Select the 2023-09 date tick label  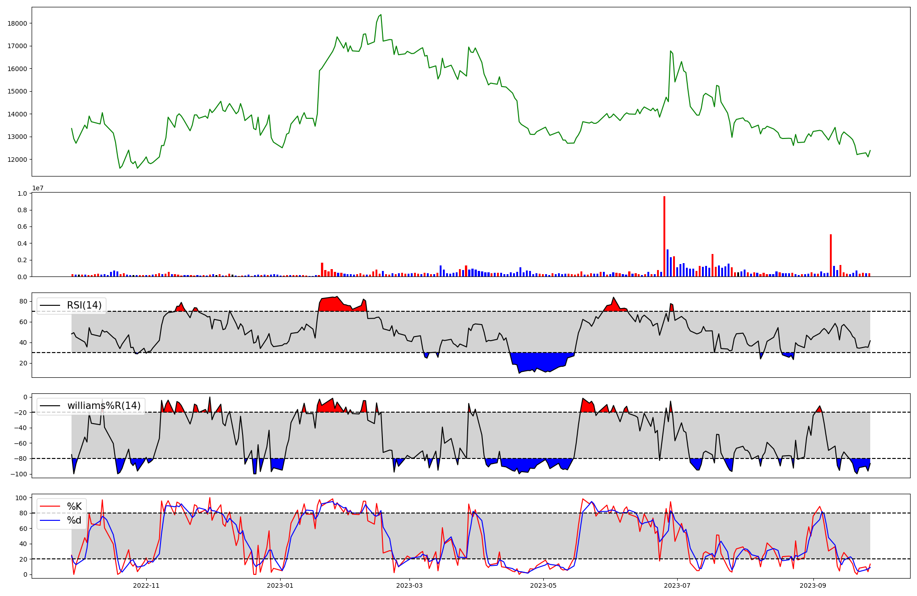tap(813, 585)
